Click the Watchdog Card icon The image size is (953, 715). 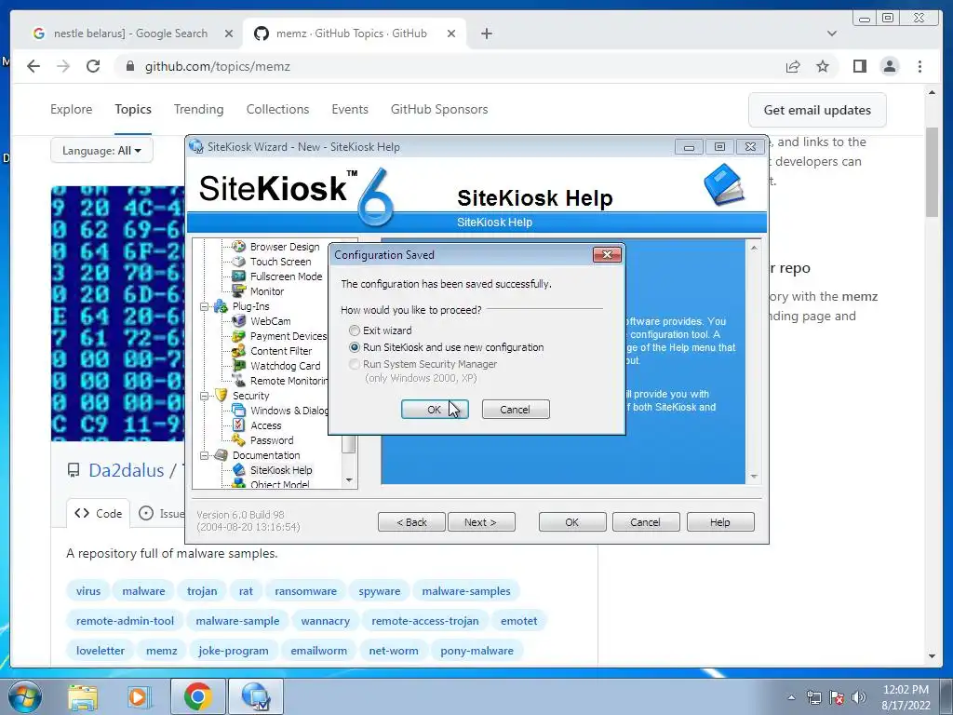(239, 366)
